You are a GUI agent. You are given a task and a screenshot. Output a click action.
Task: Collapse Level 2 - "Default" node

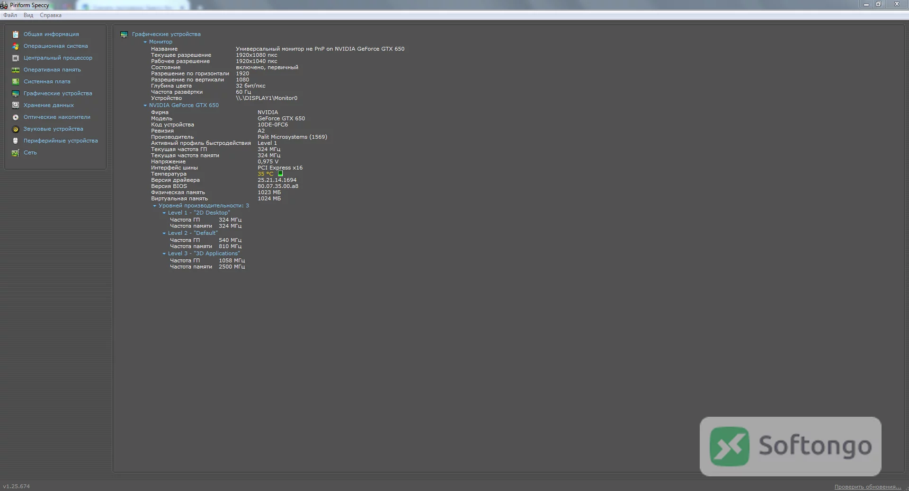(164, 233)
